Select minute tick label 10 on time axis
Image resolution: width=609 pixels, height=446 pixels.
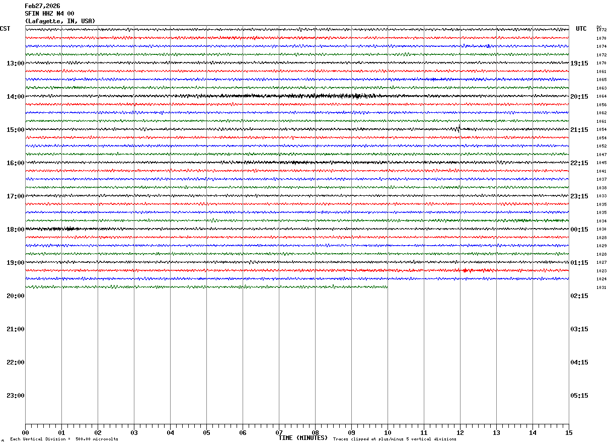tap(388, 432)
